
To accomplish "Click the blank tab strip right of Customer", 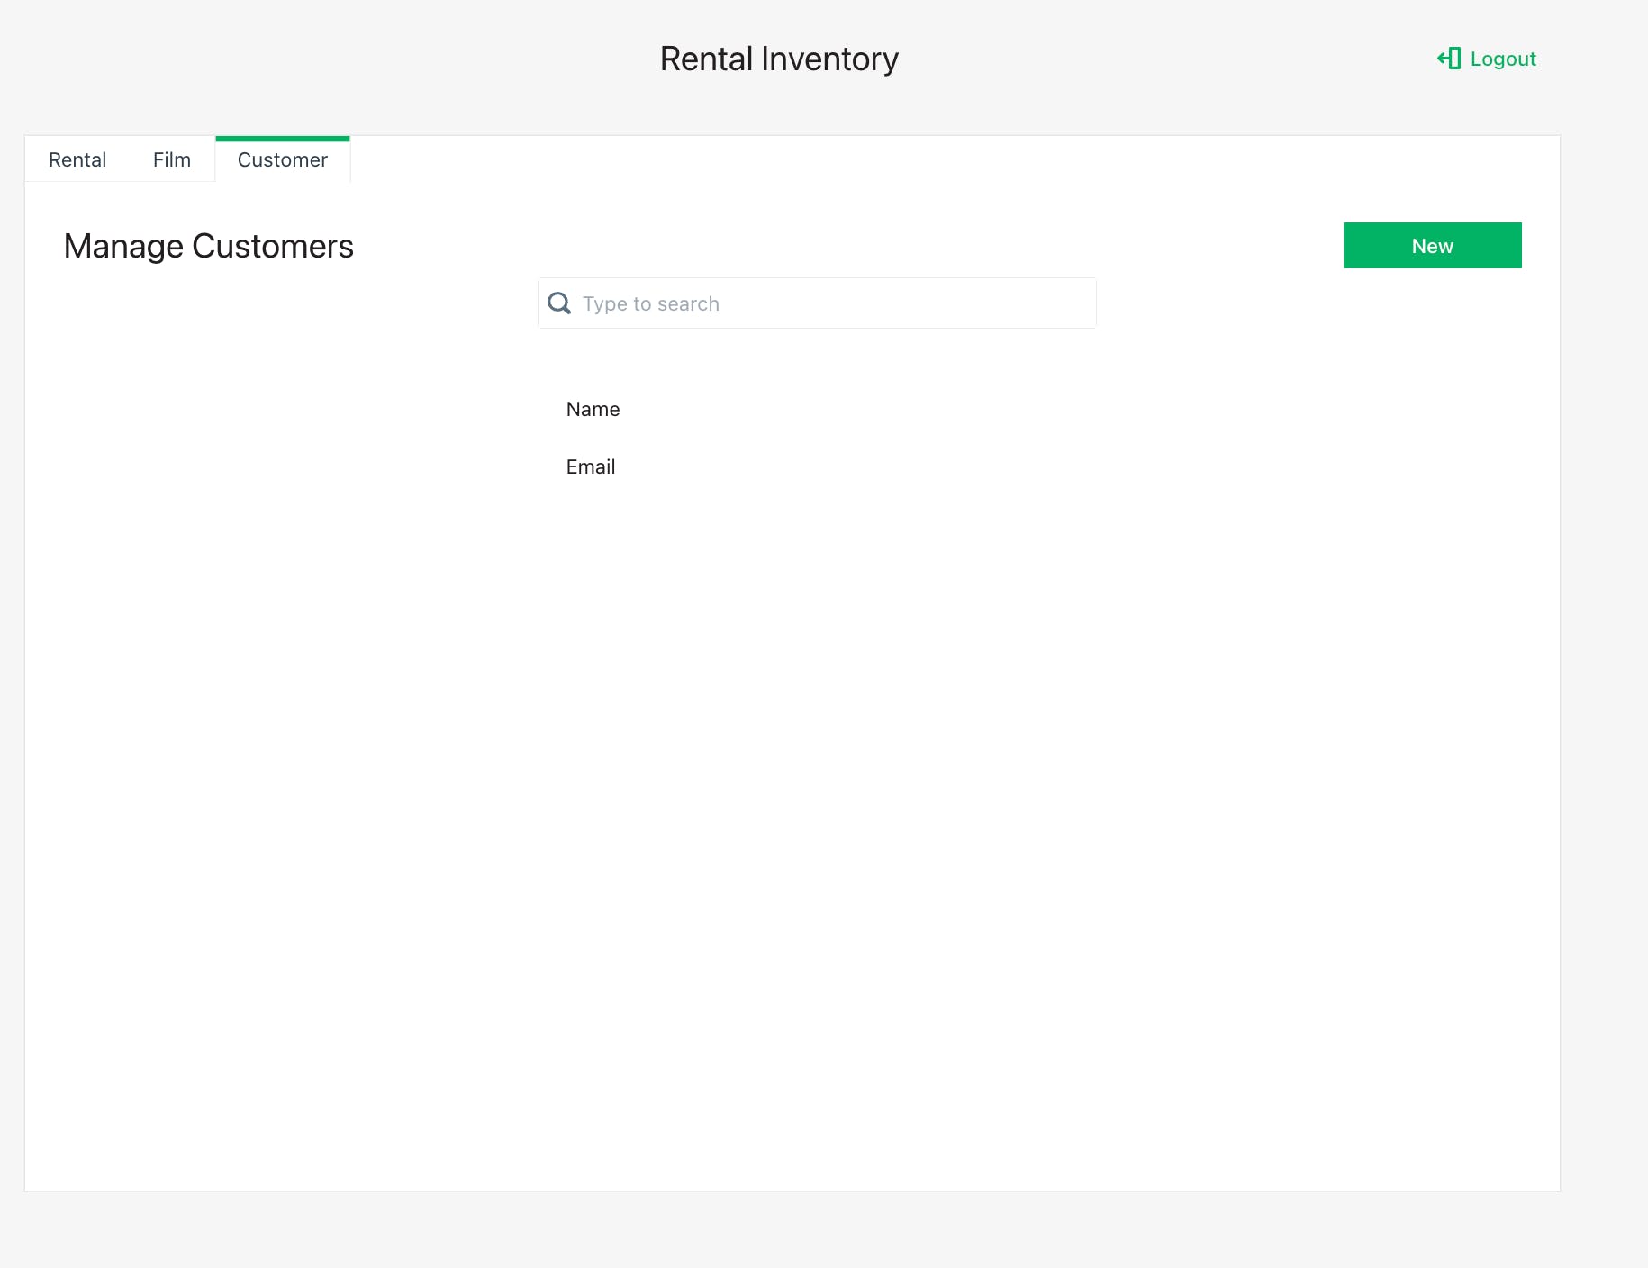I will point(901,160).
